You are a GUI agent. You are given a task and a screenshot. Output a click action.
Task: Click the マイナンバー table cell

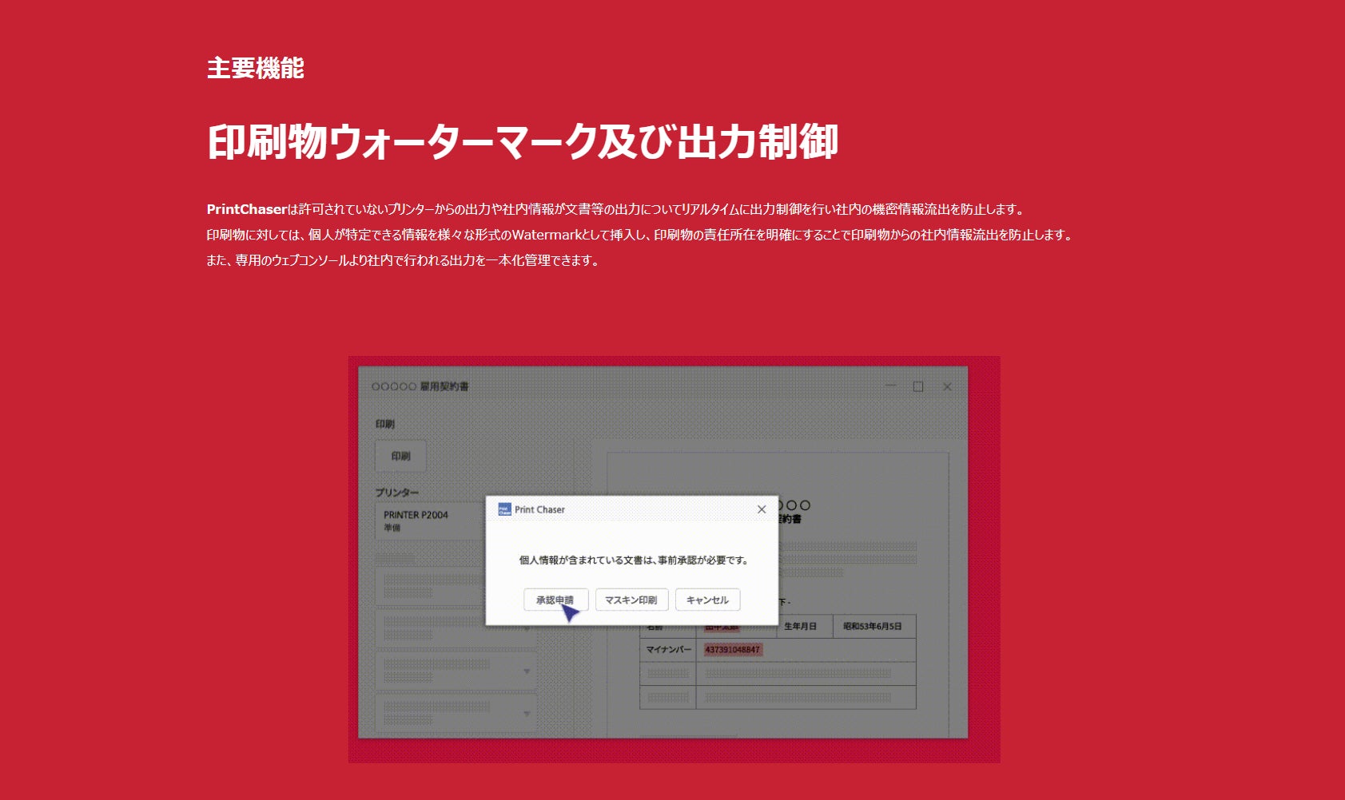[668, 650]
